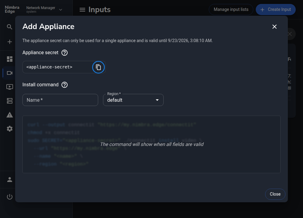Expand the Region default dropdown

tap(133, 100)
